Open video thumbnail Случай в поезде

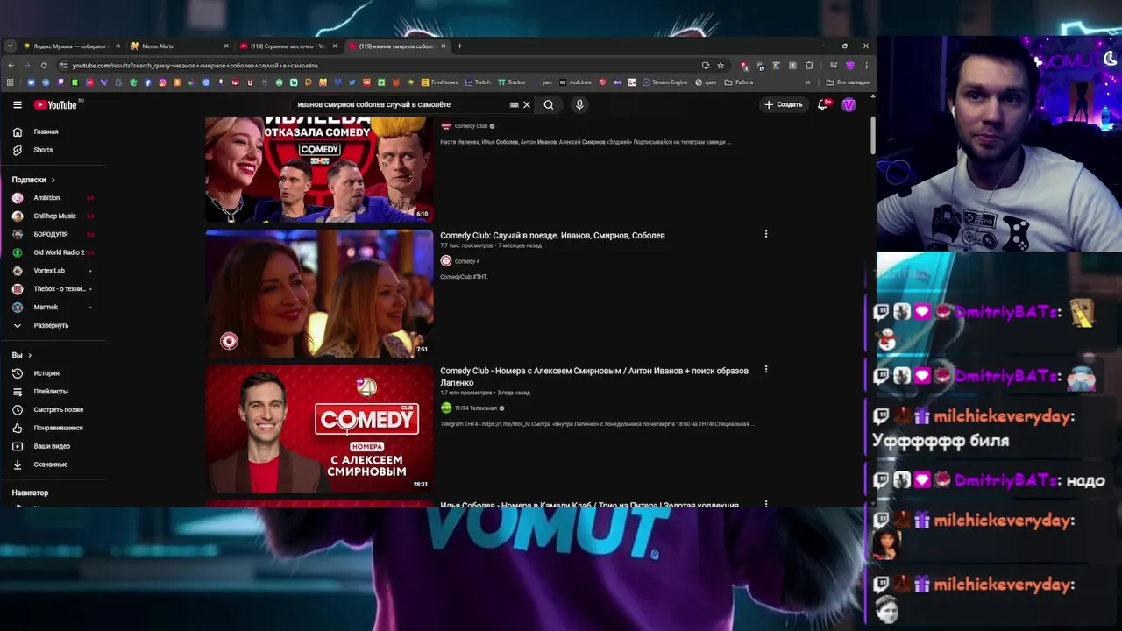pos(319,294)
